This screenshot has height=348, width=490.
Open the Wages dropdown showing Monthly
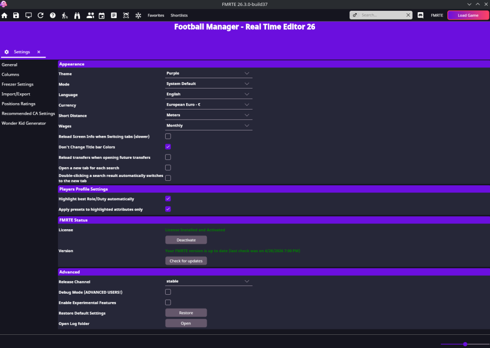(x=208, y=125)
